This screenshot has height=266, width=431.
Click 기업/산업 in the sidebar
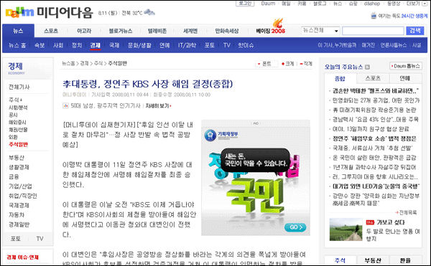pyautogui.click(x=20, y=186)
